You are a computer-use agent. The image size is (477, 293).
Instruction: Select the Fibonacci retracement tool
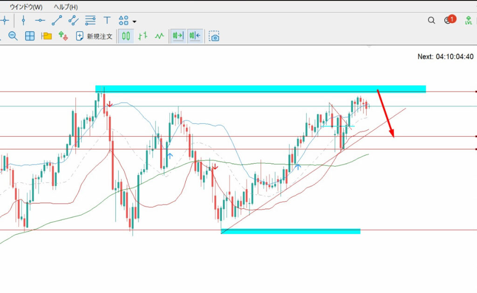[90, 20]
